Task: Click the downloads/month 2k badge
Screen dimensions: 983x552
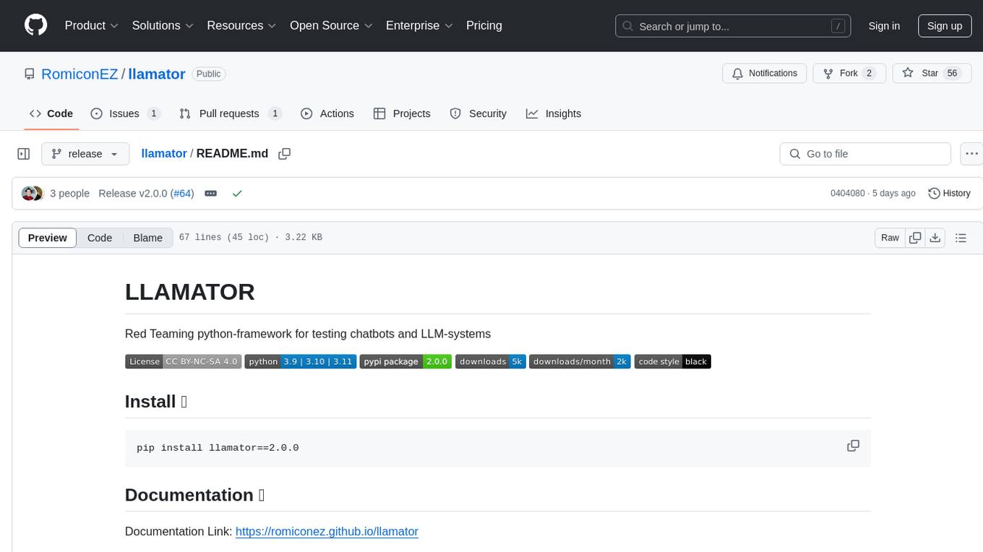Action: pos(580,361)
